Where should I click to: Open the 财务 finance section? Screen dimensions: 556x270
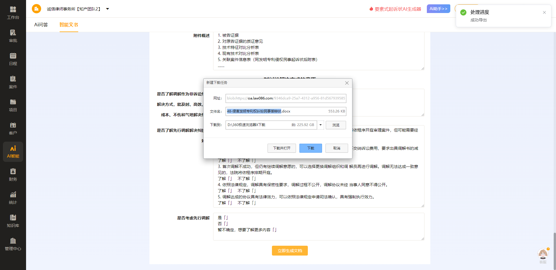[13, 175]
